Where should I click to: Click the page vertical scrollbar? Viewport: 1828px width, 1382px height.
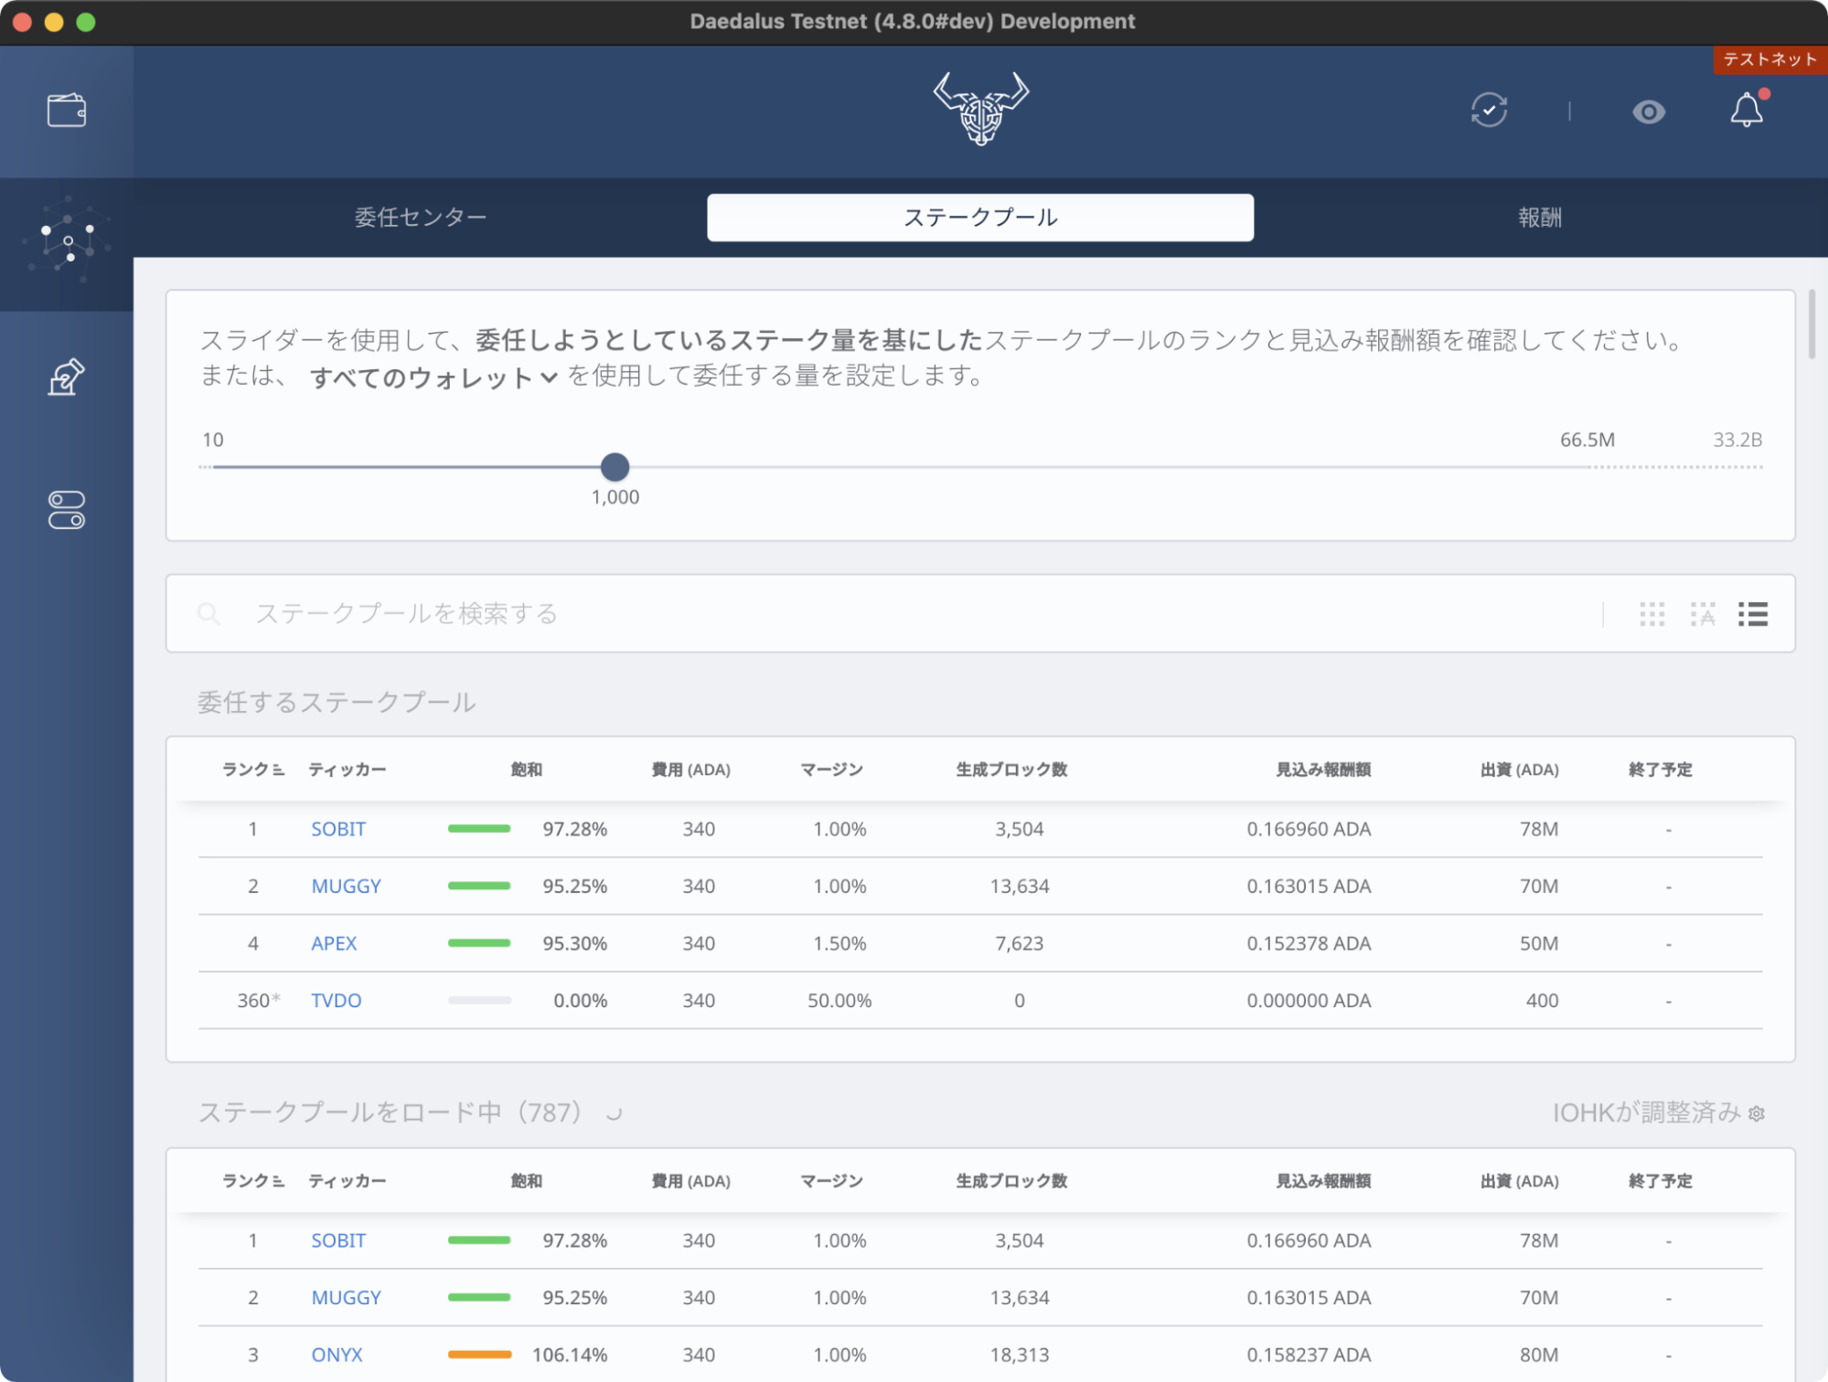coord(1812,324)
